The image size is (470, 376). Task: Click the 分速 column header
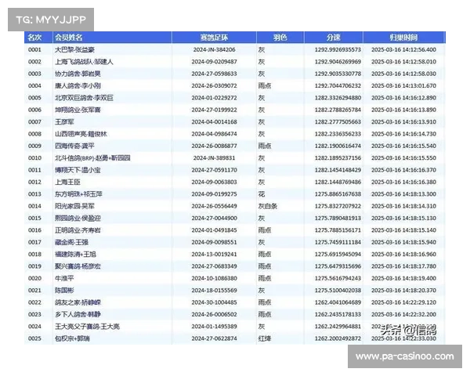coord(334,38)
